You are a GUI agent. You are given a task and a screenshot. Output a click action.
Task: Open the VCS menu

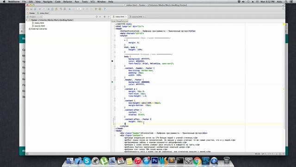pyautogui.click(x=92, y=1)
